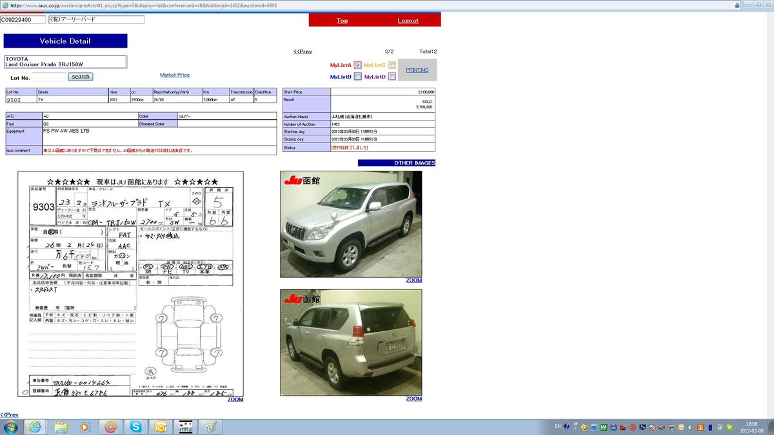Click lot number 9303 table cell
This screenshot has height=435, width=774.
21,100
